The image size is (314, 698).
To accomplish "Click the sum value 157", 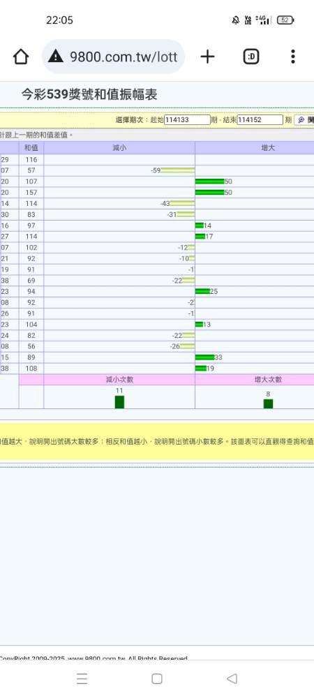I will [31, 193].
